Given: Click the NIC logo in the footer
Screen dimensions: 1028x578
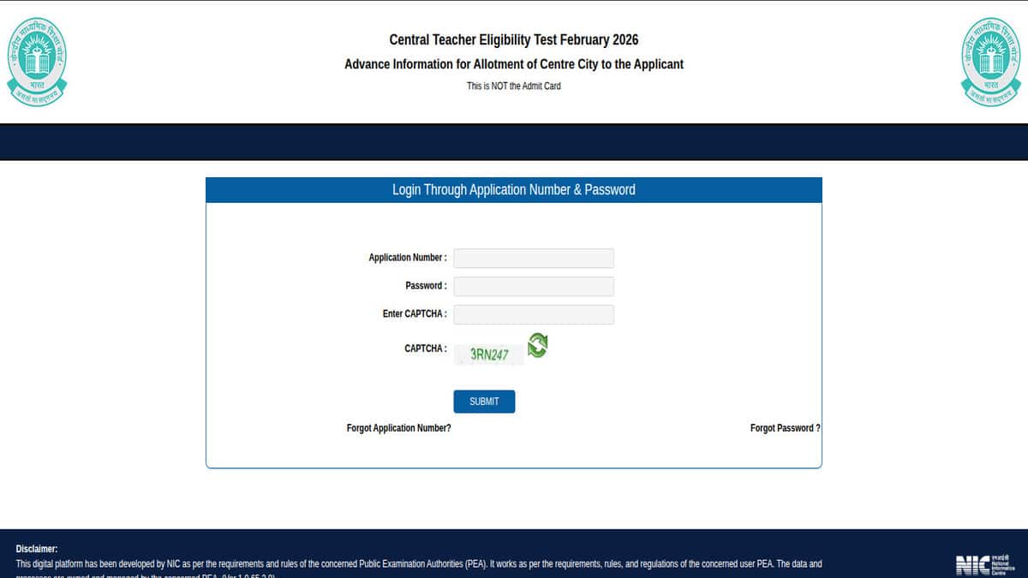Looking at the screenshot, I should (984, 564).
